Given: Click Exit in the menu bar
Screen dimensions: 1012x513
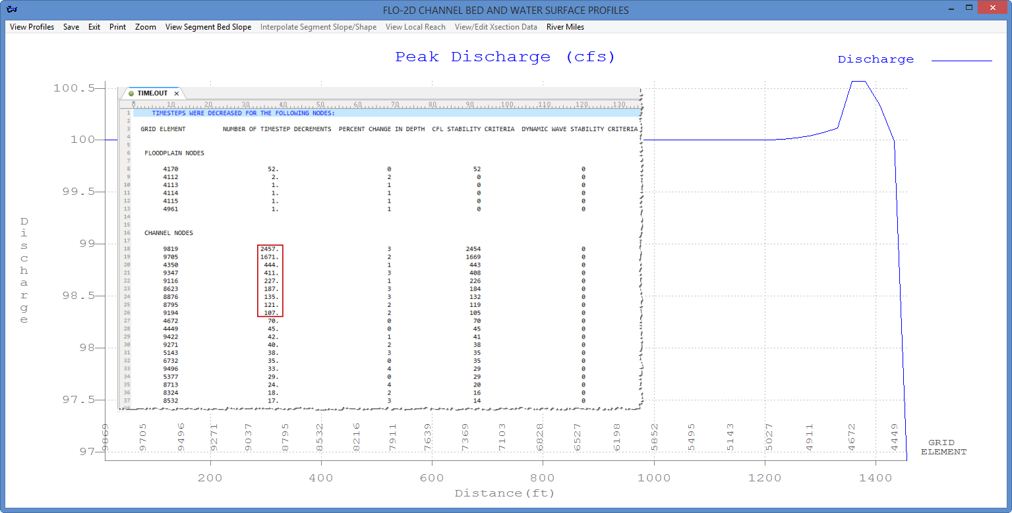Looking at the screenshot, I should coord(94,27).
